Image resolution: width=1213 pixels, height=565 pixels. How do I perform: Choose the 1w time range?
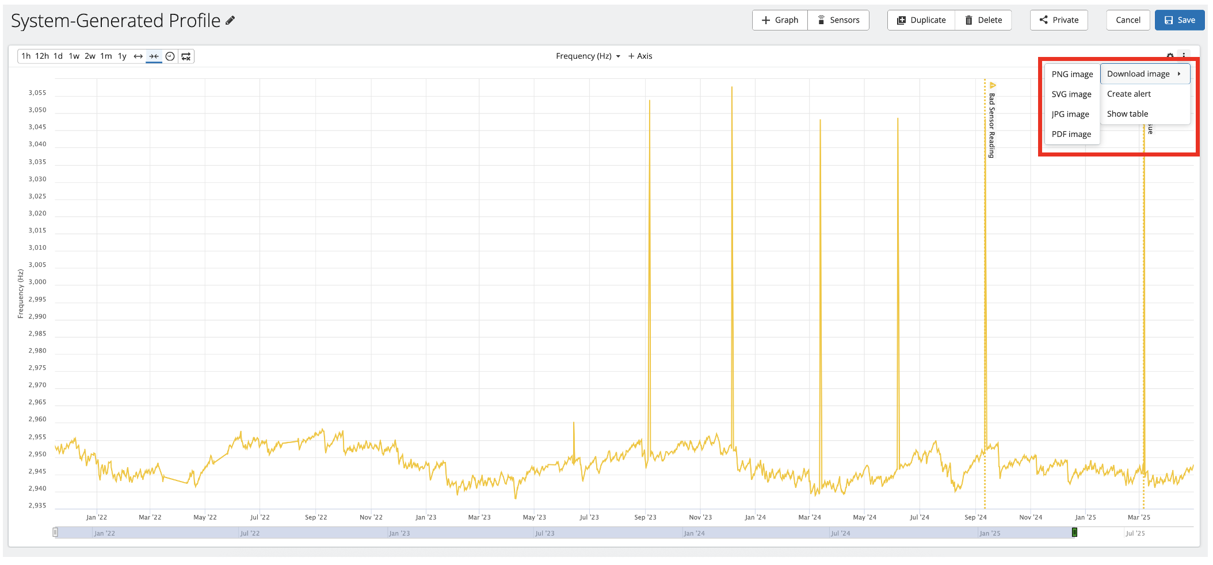tap(74, 56)
